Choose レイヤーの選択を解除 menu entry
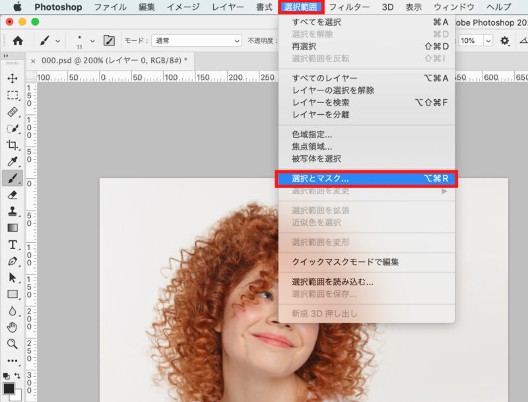This screenshot has height=402, width=528. click(x=367, y=90)
